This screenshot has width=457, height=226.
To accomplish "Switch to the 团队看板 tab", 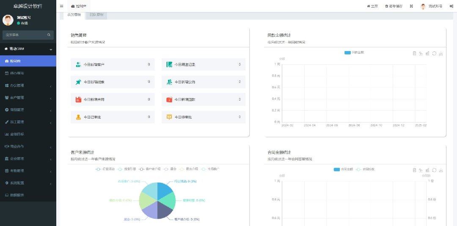I will pos(96,15).
